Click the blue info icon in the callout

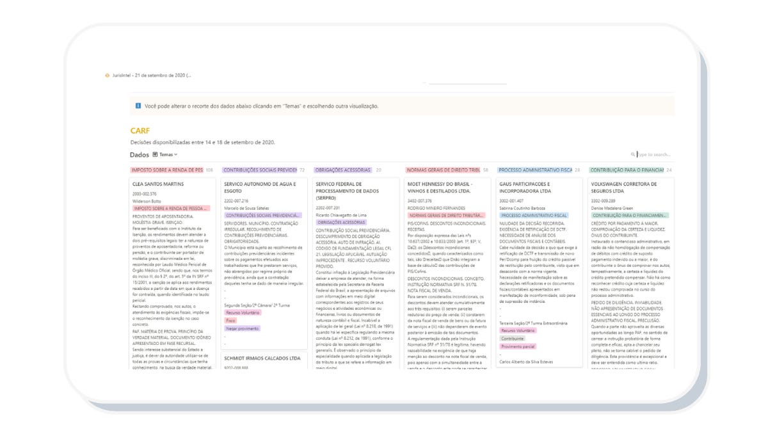[138, 106]
